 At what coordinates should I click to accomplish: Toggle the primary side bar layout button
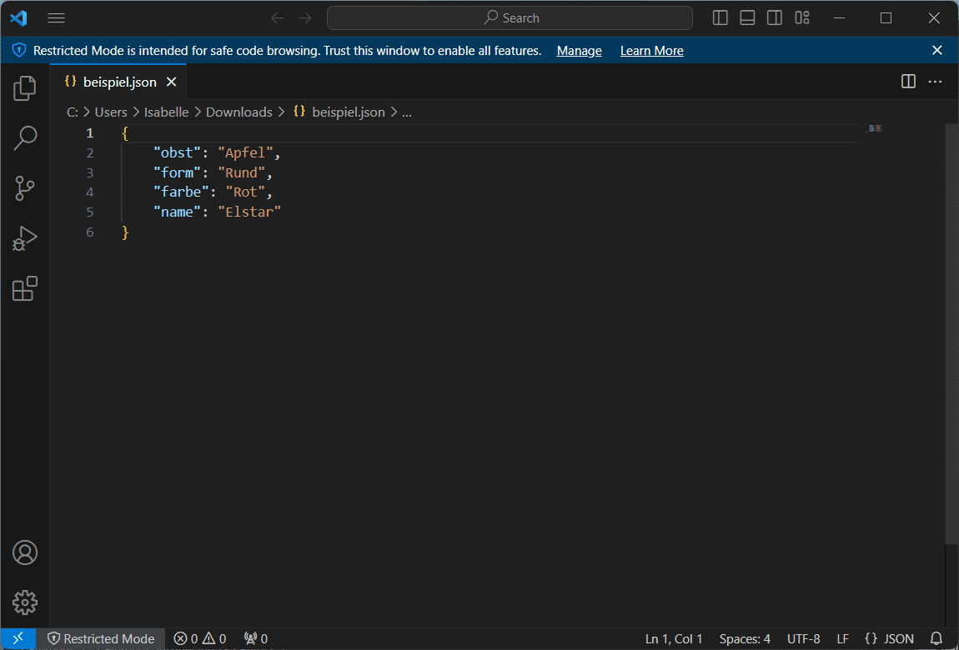coord(721,17)
